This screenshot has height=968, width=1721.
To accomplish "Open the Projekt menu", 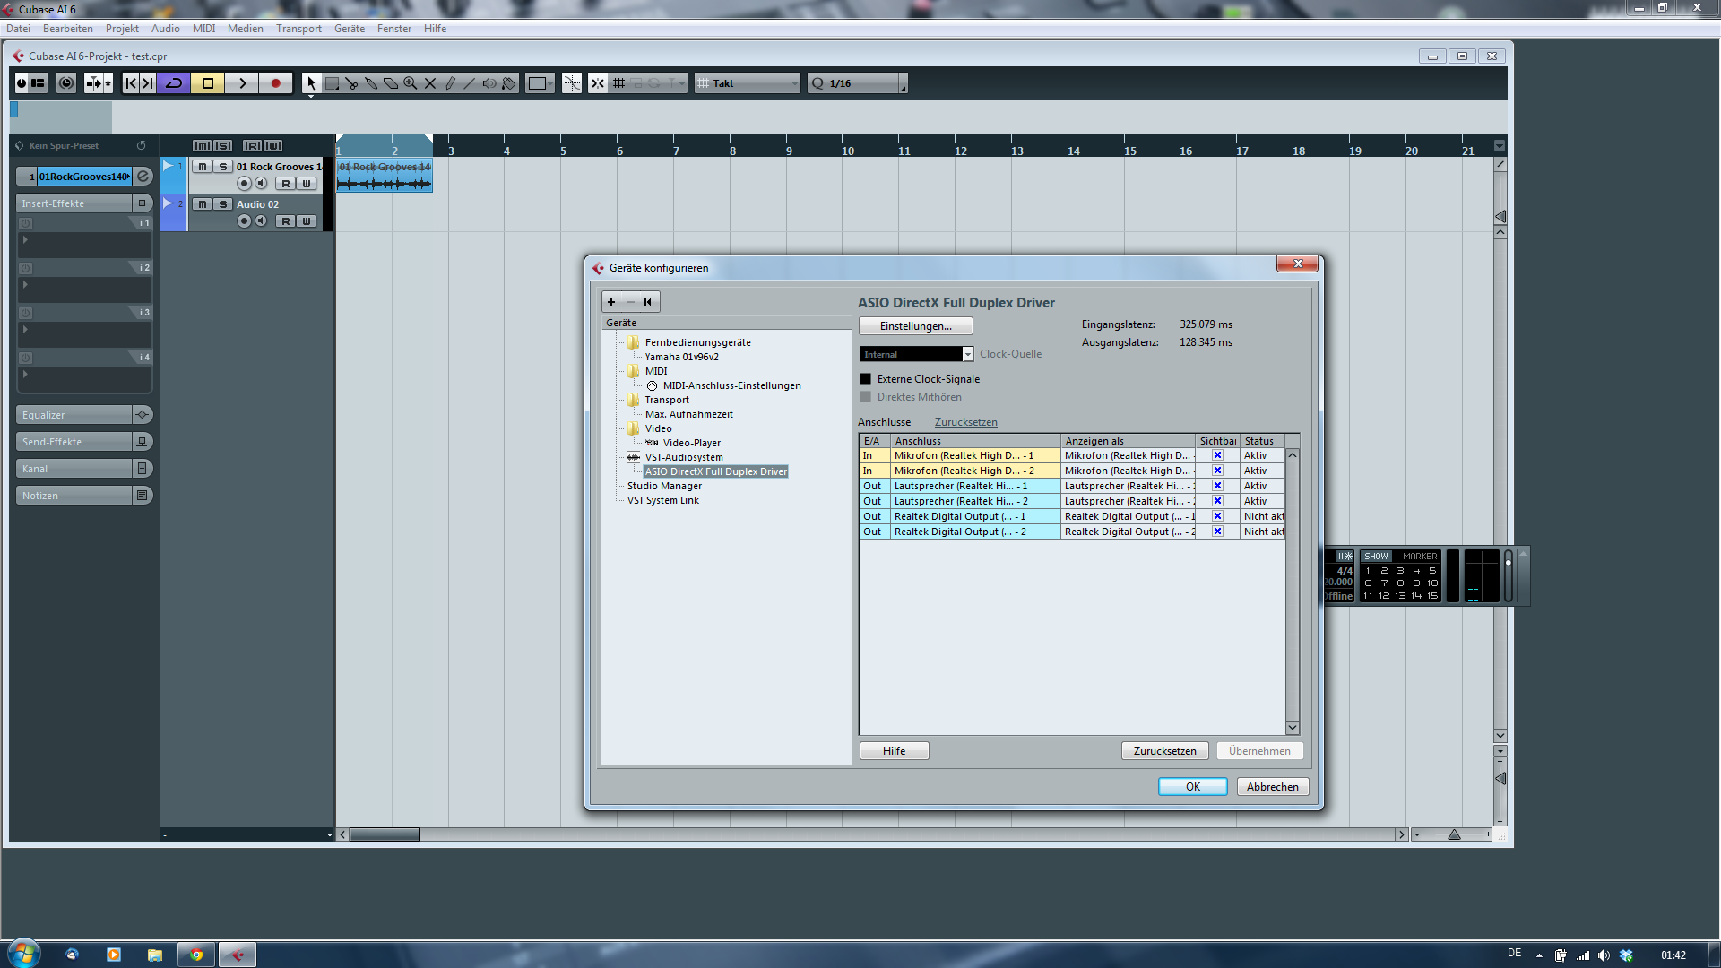I will coord(122,29).
